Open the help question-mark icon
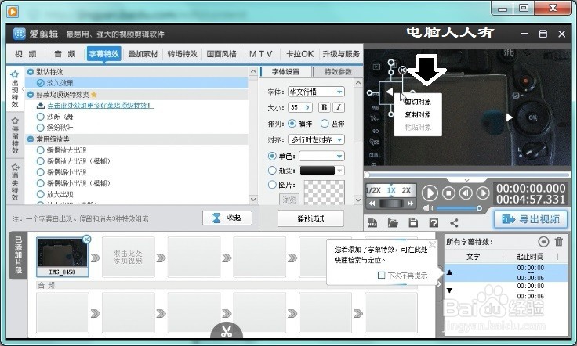Screen dimensions: 577x346 click(434, 223)
